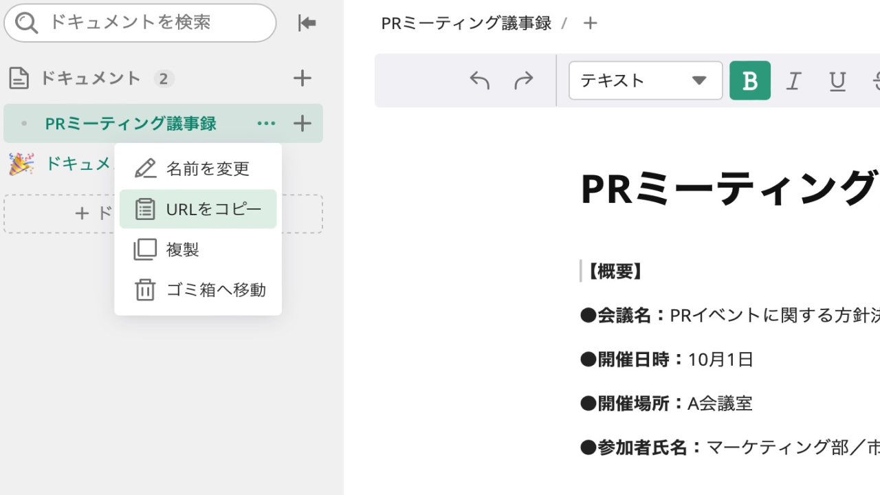This screenshot has height=495, width=880.
Task: Open the テキスト style dropdown
Action: [x=644, y=80]
